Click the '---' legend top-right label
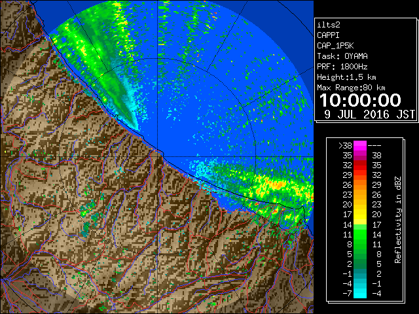The width and height of the screenshot is (419, 314). click(374, 146)
